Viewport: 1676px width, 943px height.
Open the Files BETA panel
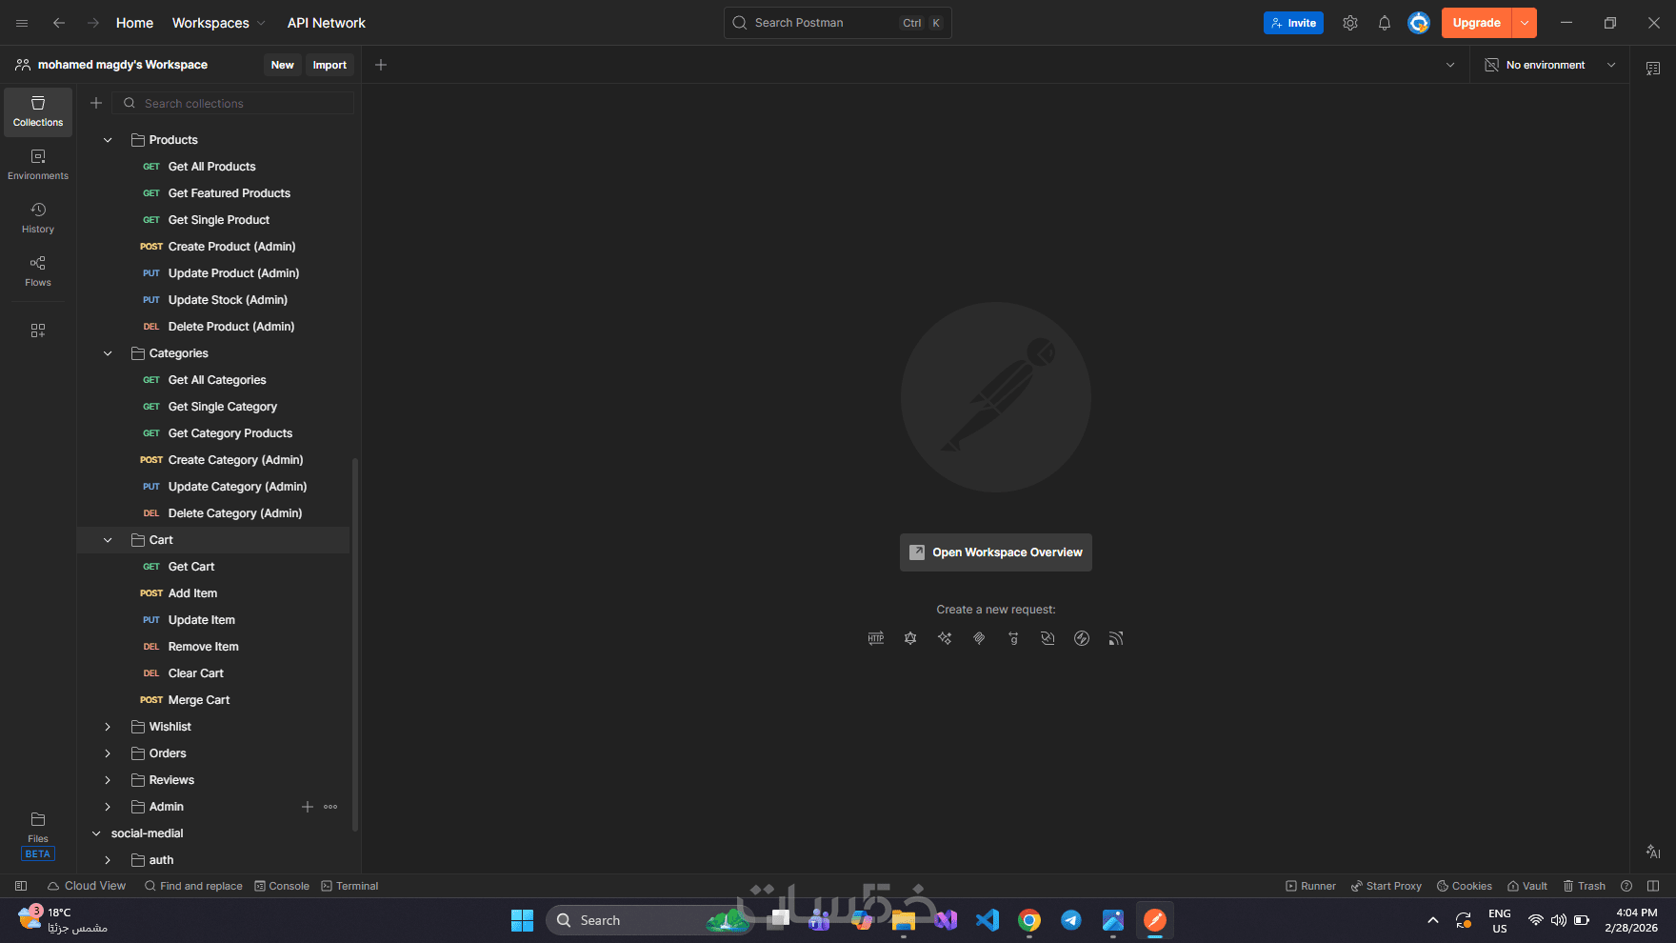click(x=38, y=835)
